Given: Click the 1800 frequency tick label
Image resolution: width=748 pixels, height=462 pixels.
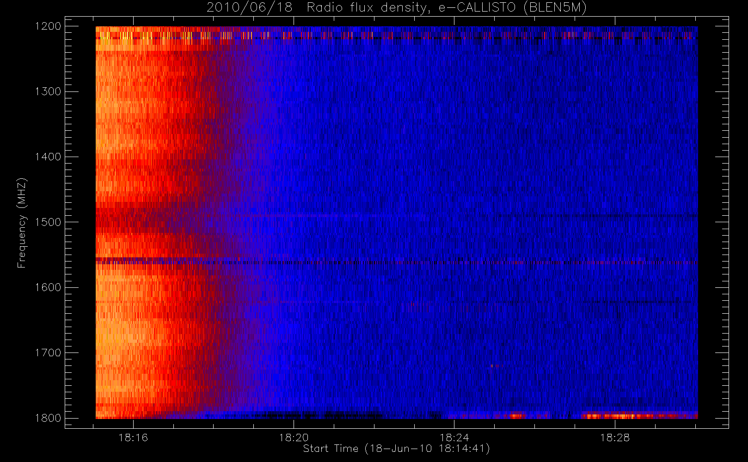Looking at the screenshot, I should 48,418.
